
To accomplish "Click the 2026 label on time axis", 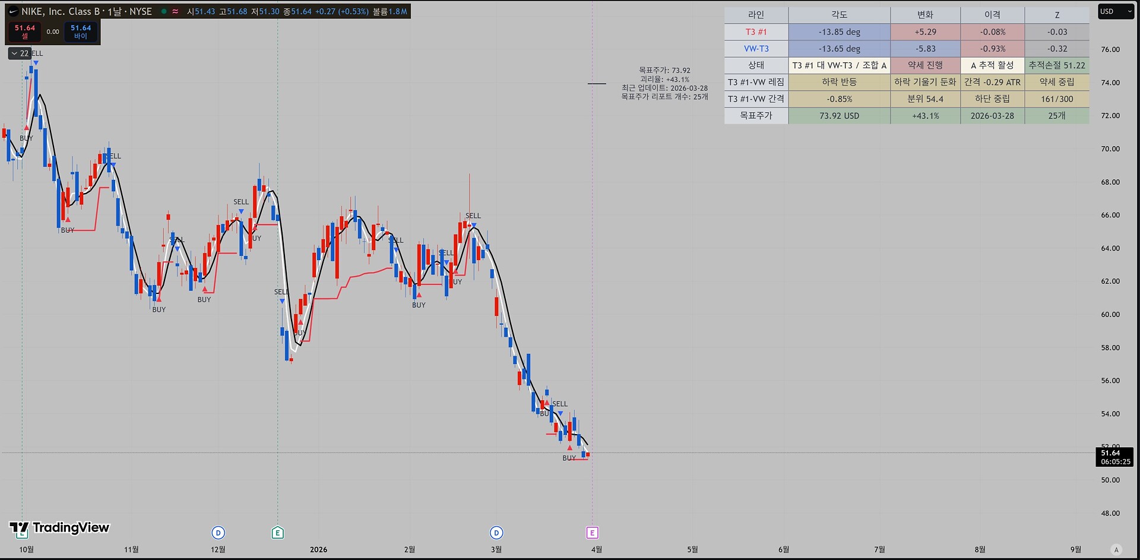I will (318, 549).
